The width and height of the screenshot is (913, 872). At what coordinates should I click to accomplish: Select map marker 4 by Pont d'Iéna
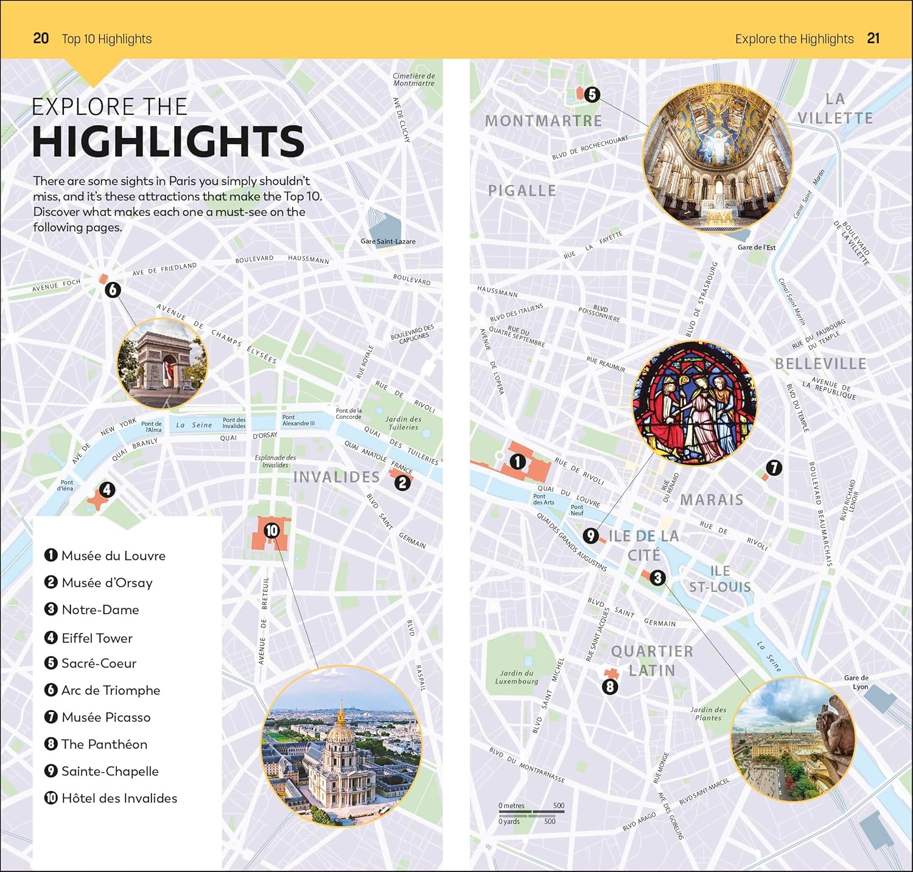pyautogui.click(x=107, y=490)
